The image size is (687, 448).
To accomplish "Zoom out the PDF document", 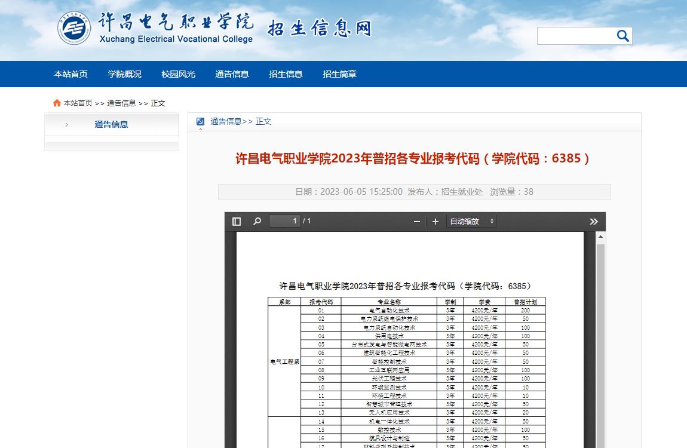I will coord(416,222).
